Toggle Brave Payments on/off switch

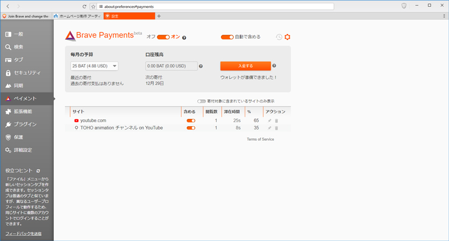(163, 37)
